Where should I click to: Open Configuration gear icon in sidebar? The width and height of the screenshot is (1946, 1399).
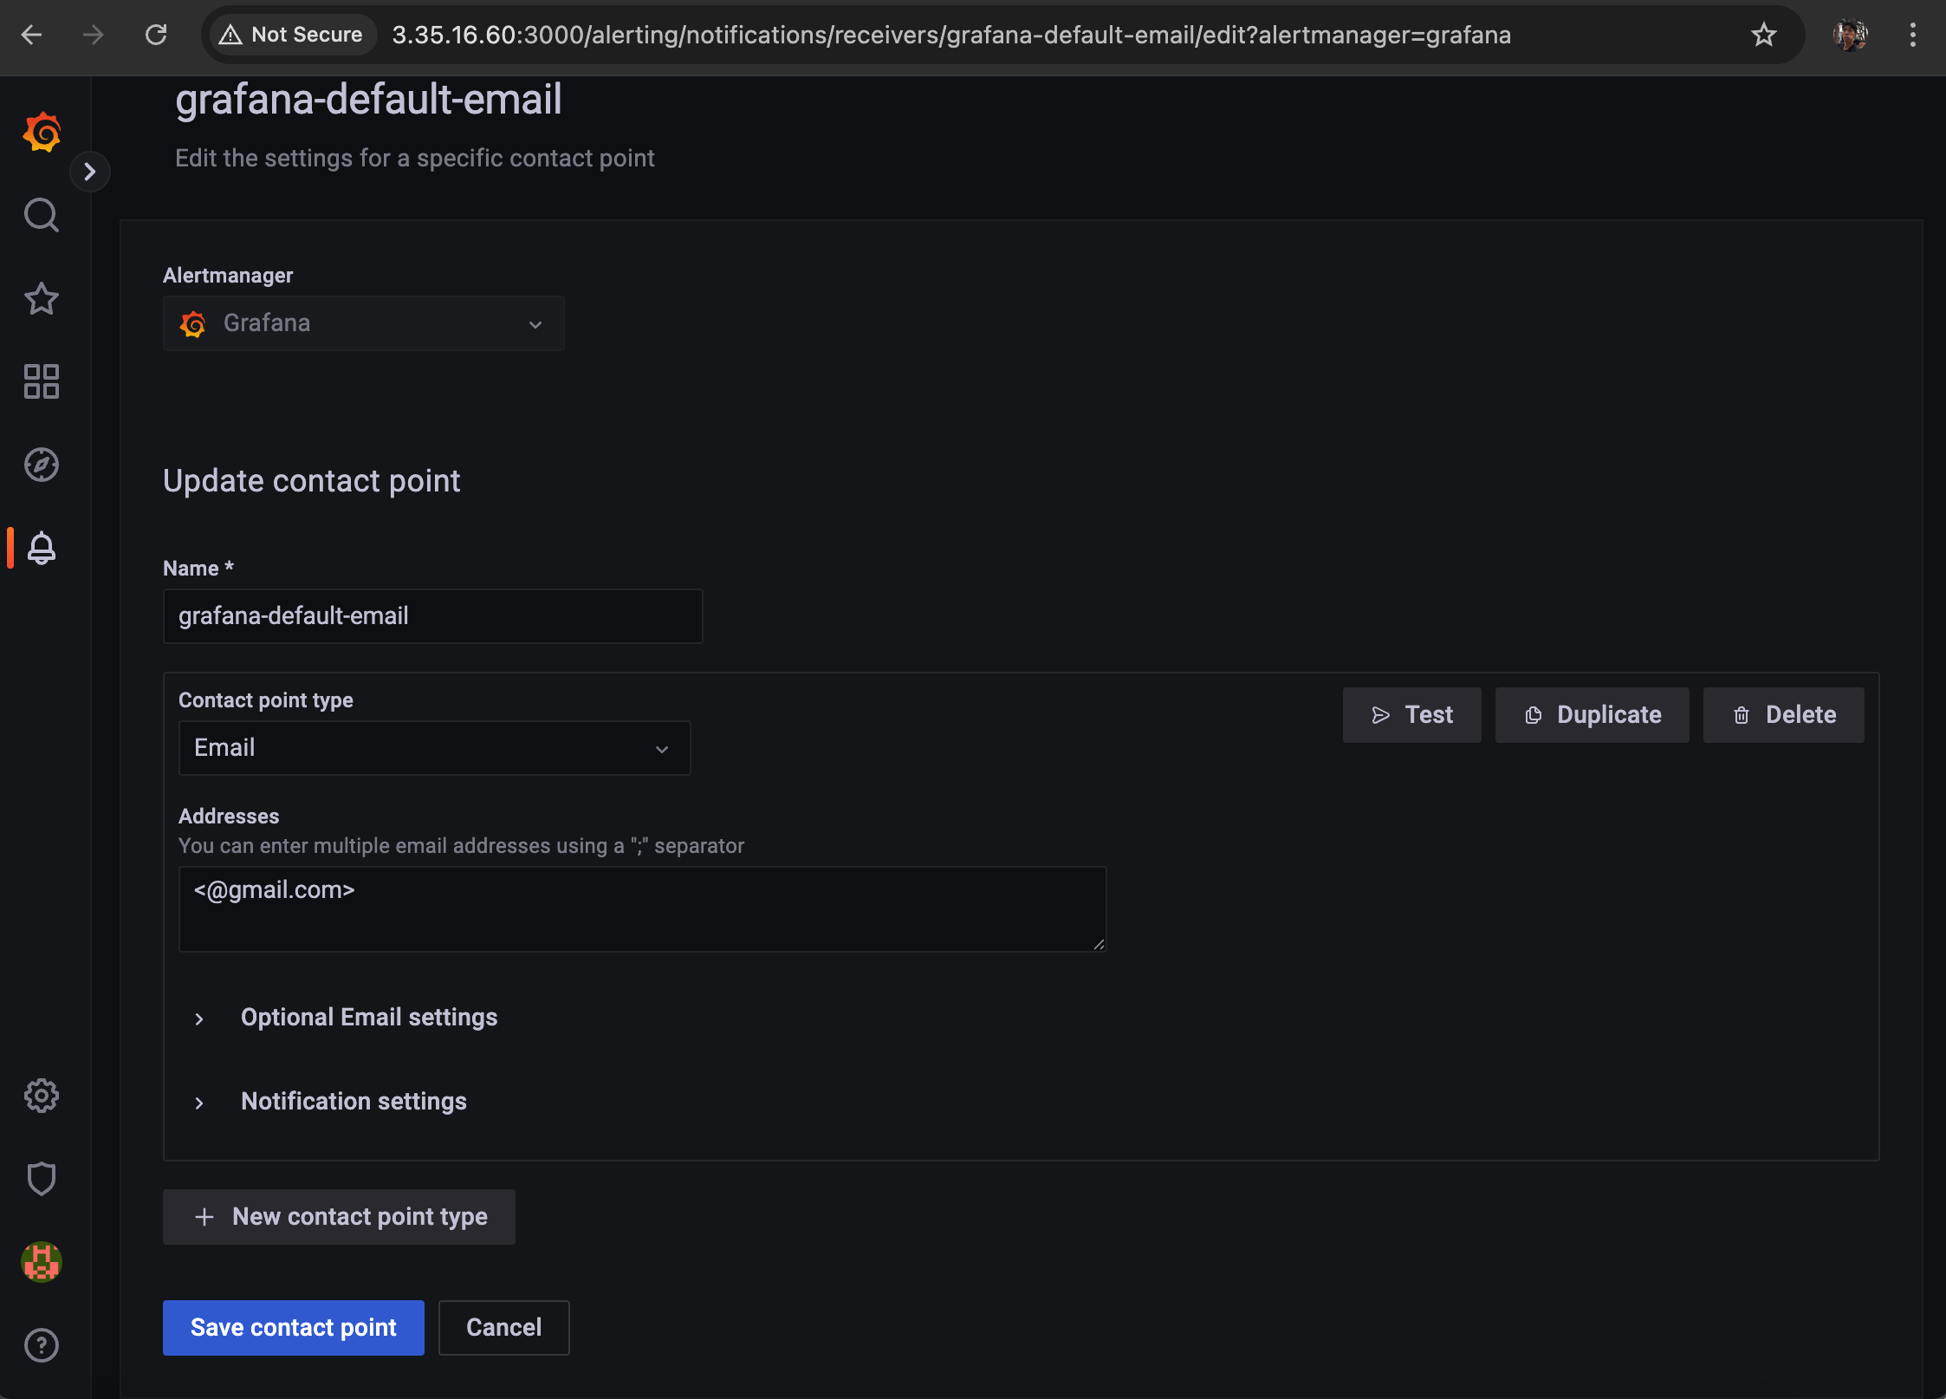click(42, 1096)
